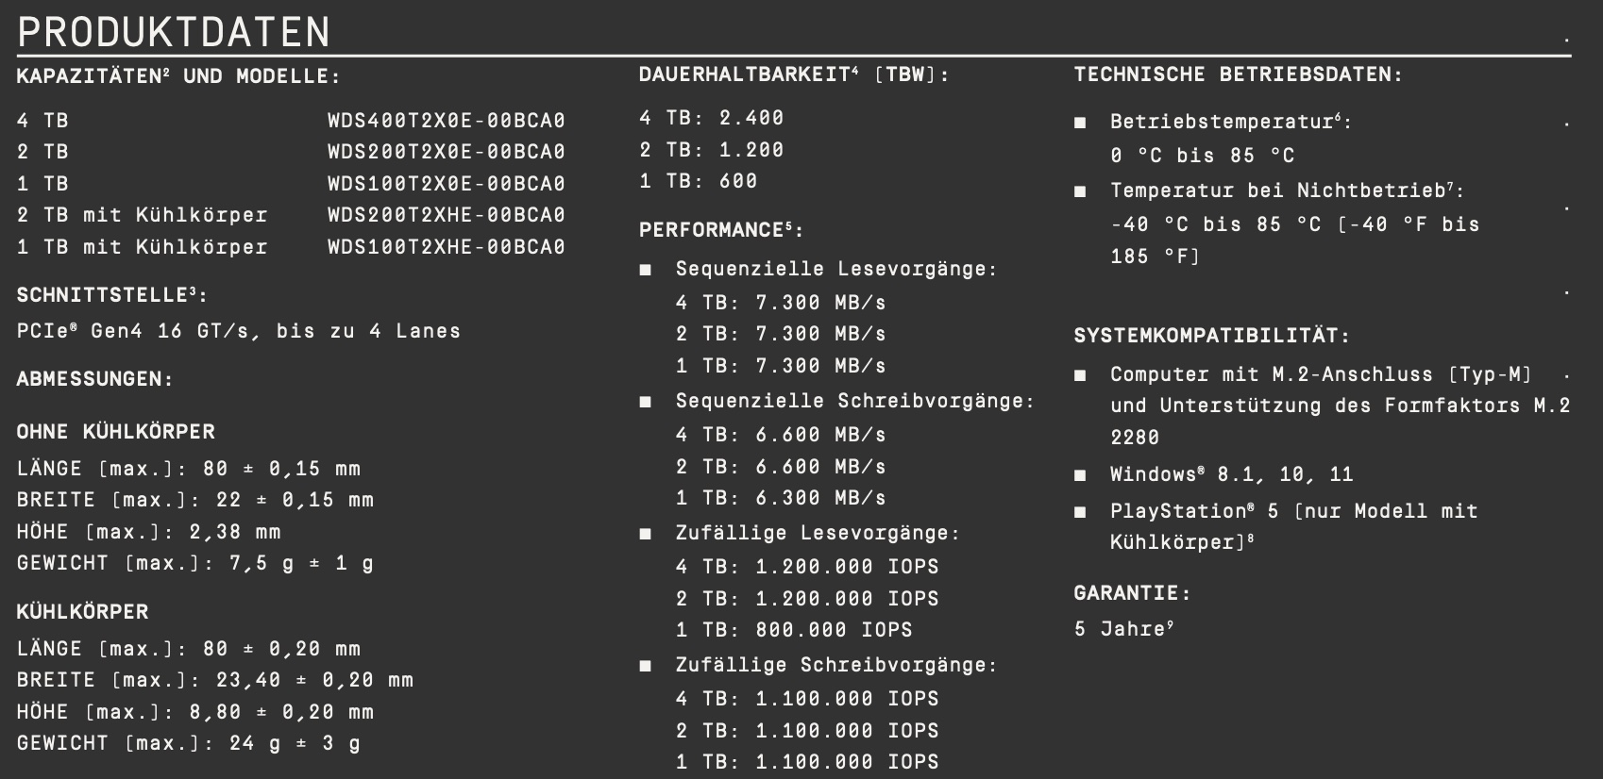Viewport: 1603px width, 779px height.
Task: Click the DAUERHALTBARKEIT [TBW] heading
Action: (x=793, y=75)
